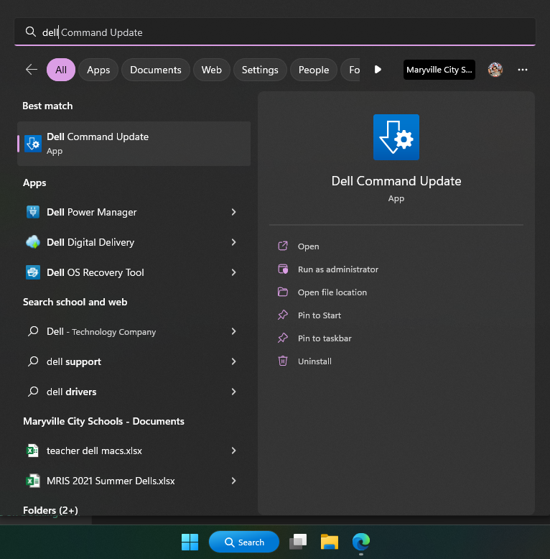Click the Open file location folder icon
The width and height of the screenshot is (550, 559).
[283, 292]
